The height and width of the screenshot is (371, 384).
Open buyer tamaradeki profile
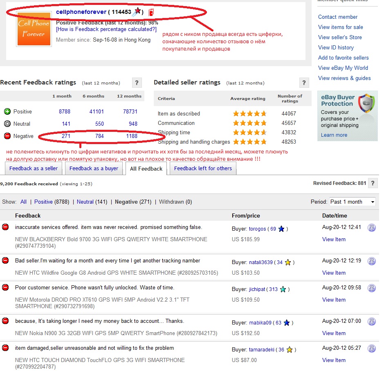coord(262,350)
